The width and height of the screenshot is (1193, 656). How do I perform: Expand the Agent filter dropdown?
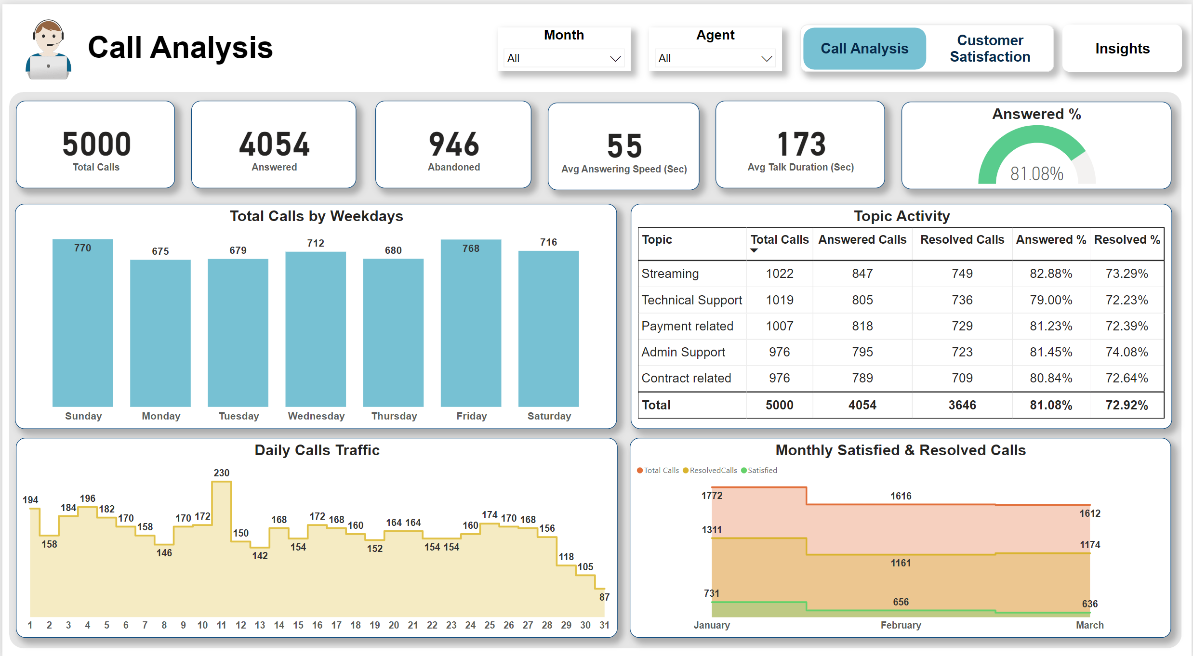(766, 59)
